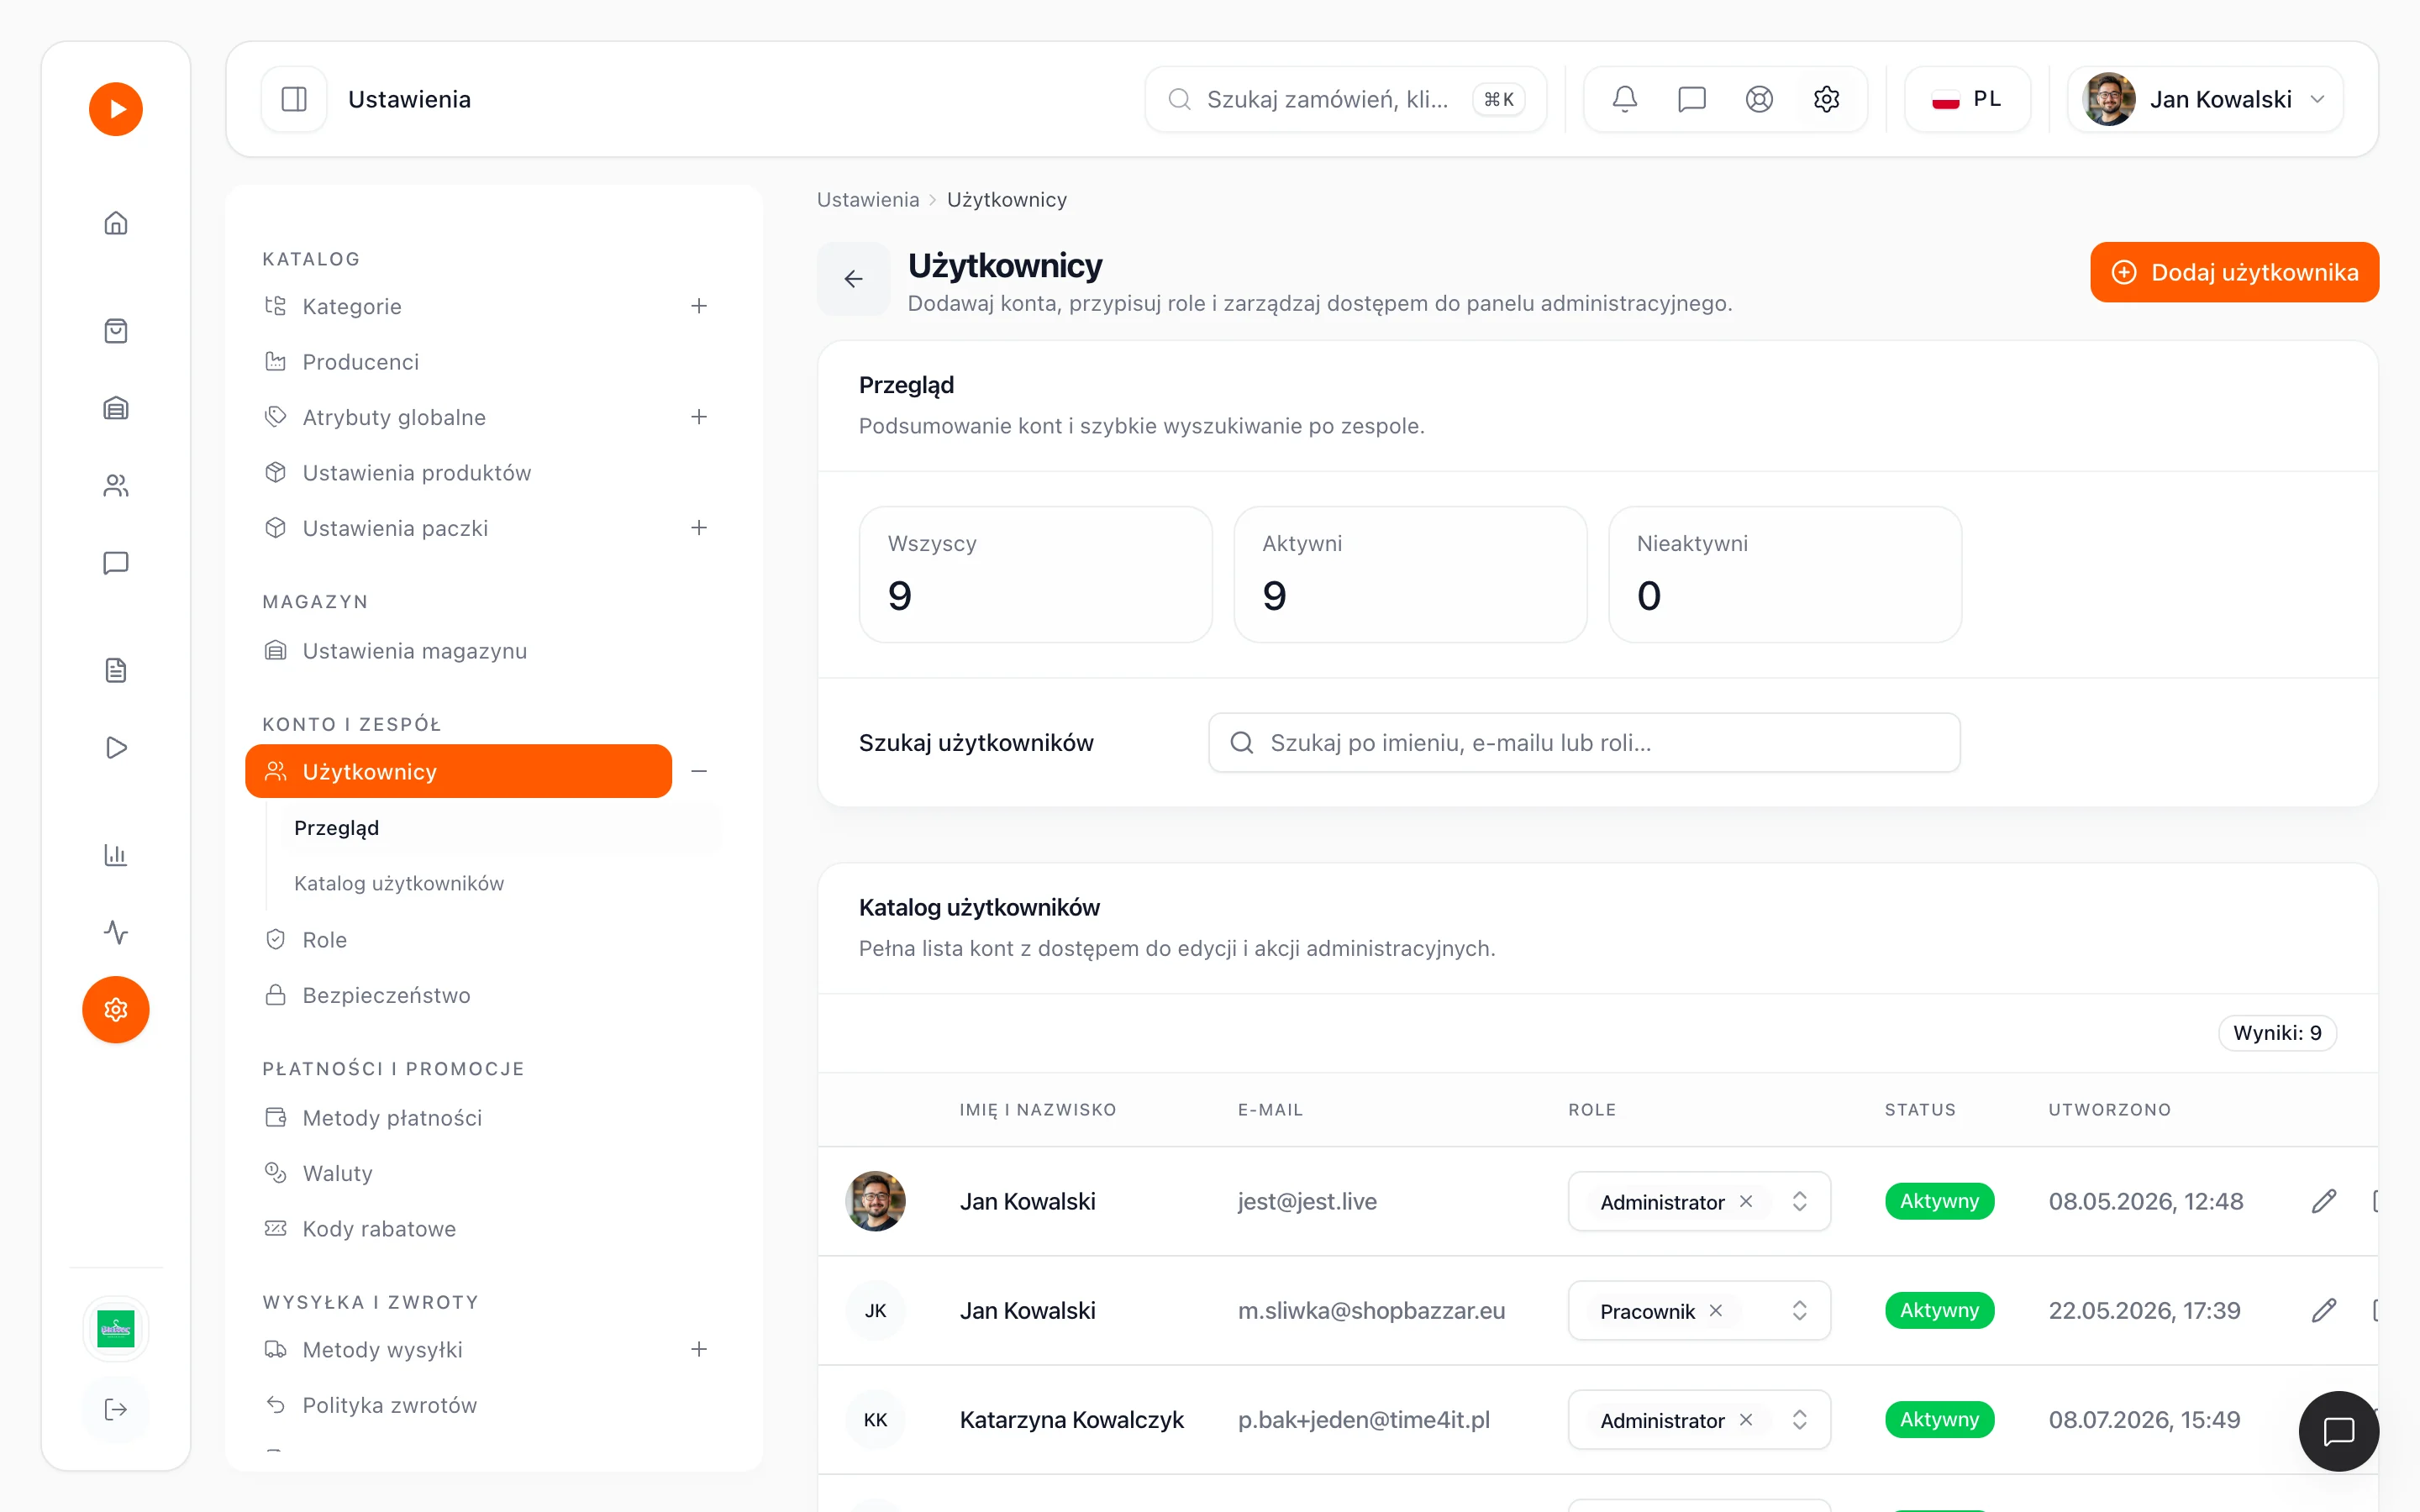Open Role settings item
Image resolution: width=2420 pixels, height=1512 pixels.
coord(324,939)
